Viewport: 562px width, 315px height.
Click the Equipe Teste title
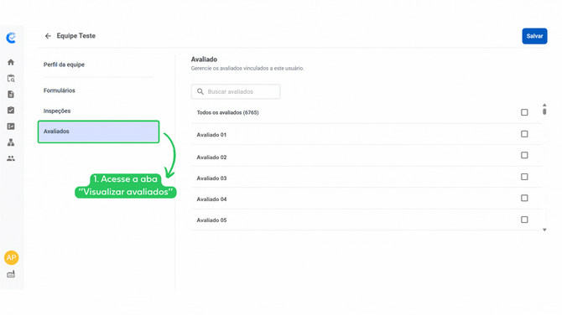[x=76, y=36]
